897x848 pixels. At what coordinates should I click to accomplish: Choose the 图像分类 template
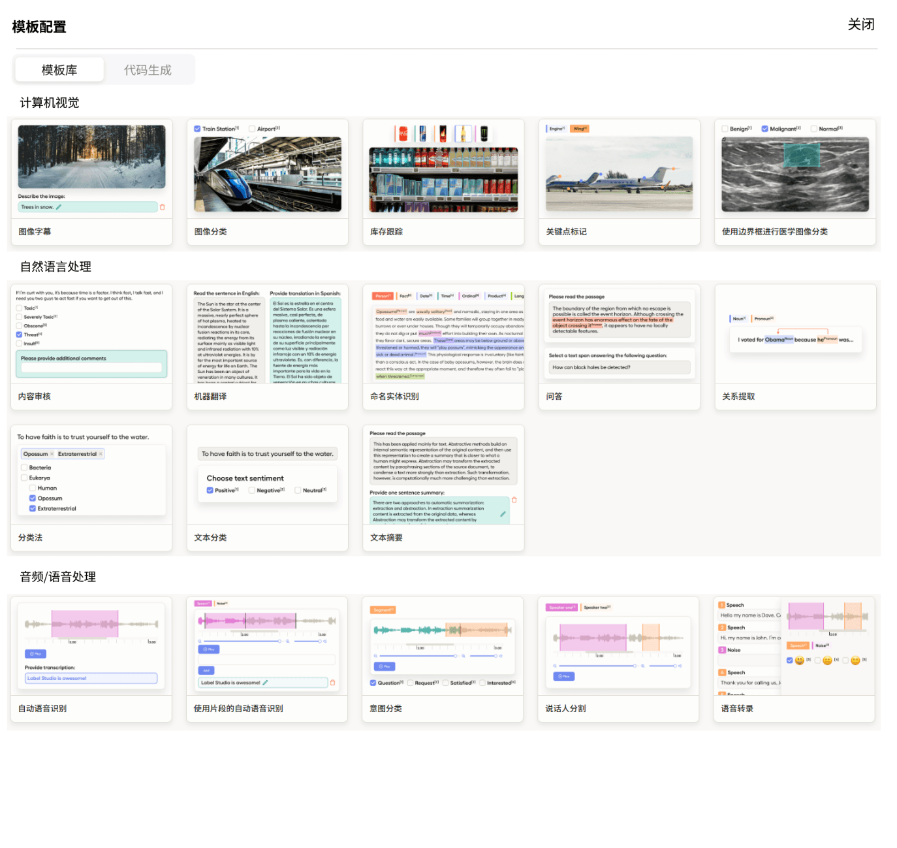point(267,182)
